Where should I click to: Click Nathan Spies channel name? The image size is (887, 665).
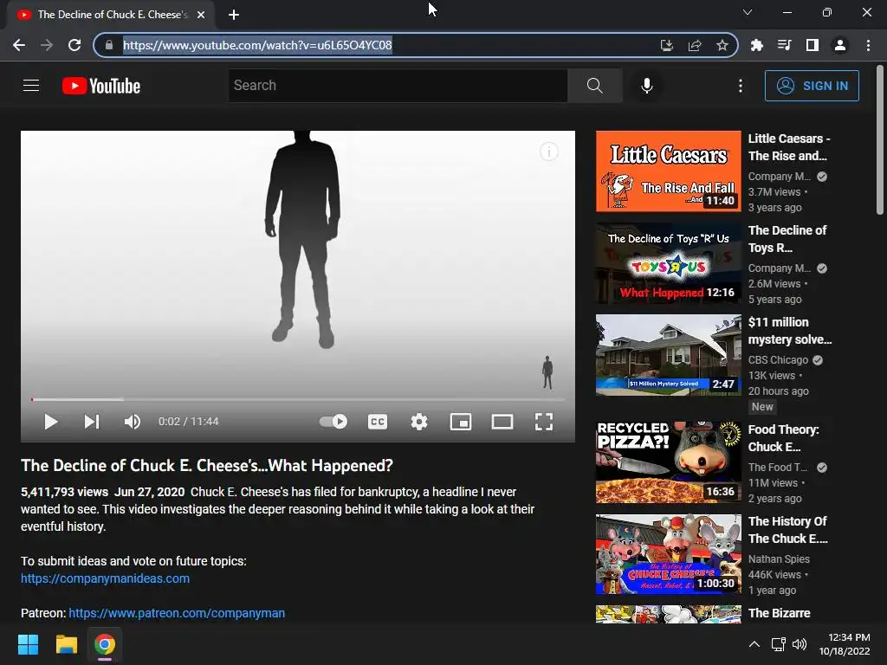click(x=779, y=558)
